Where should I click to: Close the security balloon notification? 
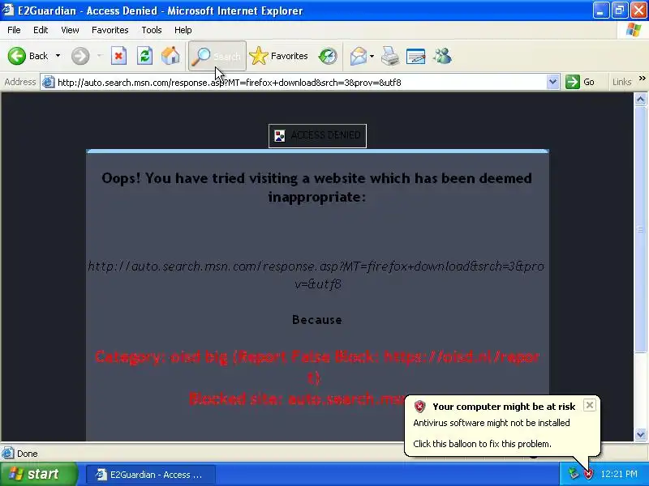click(x=590, y=405)
